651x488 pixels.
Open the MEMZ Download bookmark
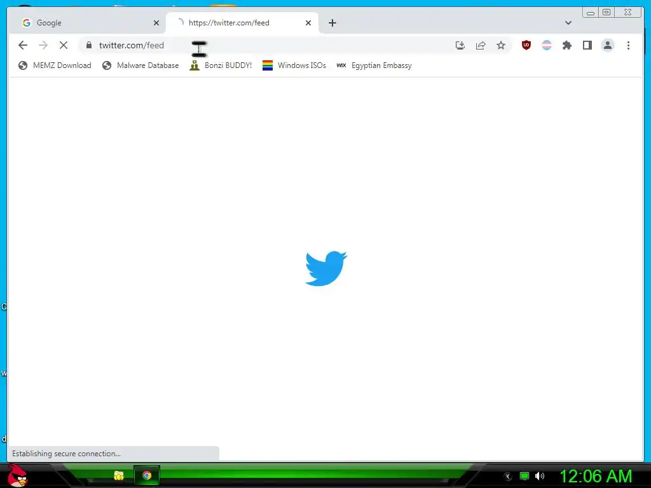point(55,65)
